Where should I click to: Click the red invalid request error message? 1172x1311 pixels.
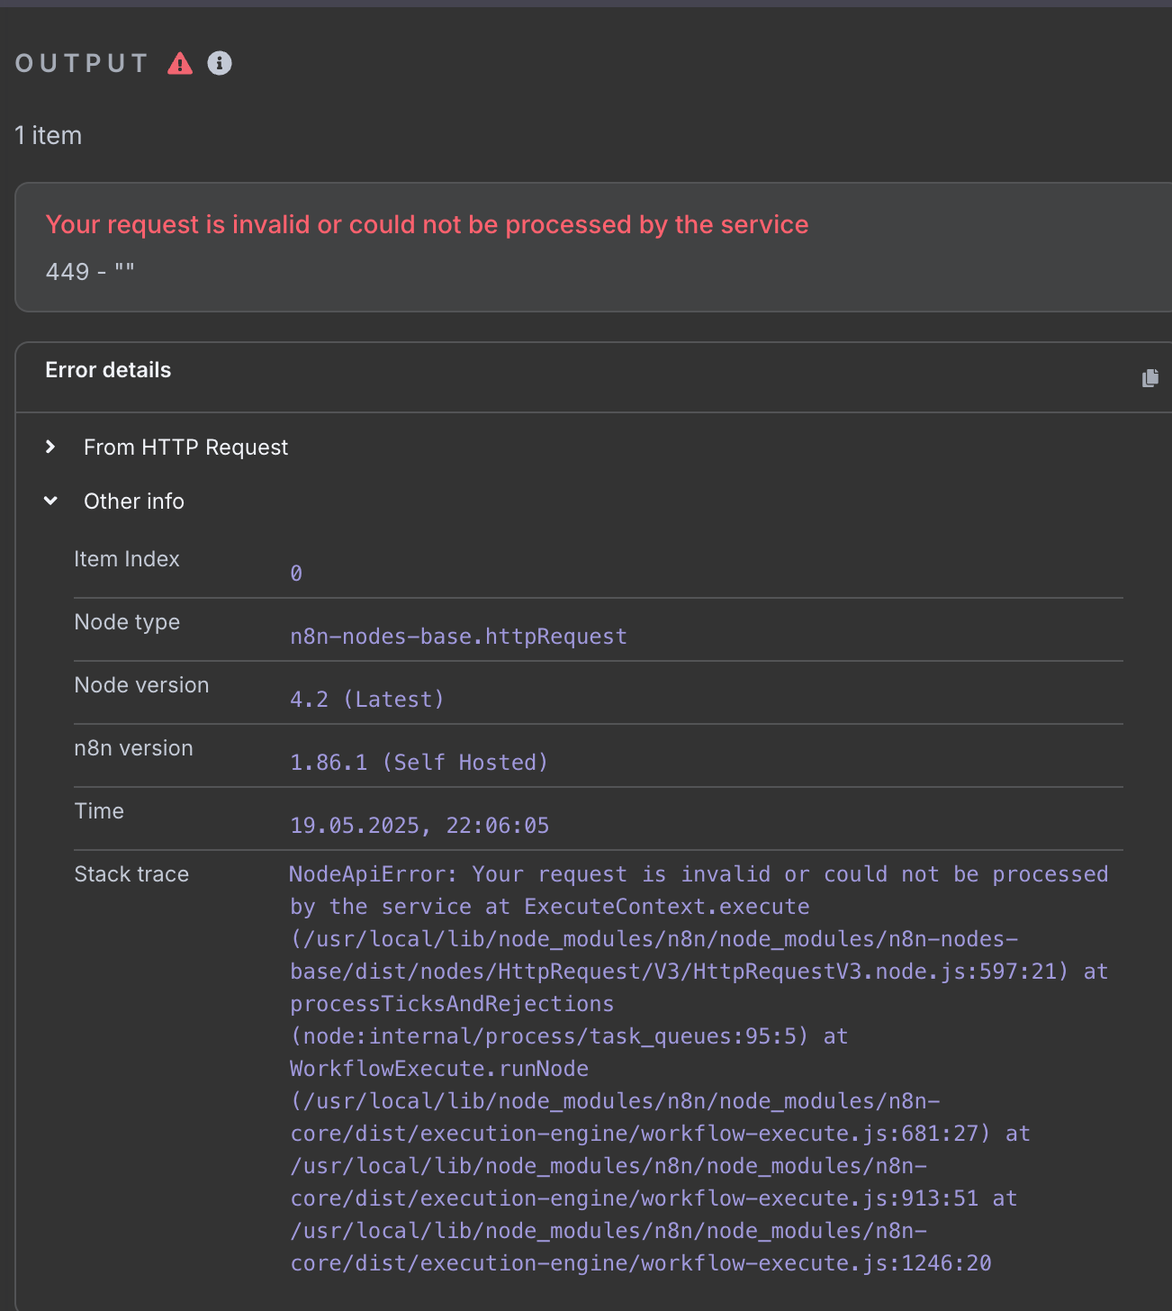[x=427, y=225]
